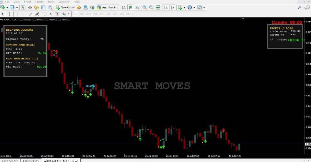Screen dimensions: 311x162
Task: Switch to the GBPUSD,M1 chart tab
Action: [x=10, y=161]
